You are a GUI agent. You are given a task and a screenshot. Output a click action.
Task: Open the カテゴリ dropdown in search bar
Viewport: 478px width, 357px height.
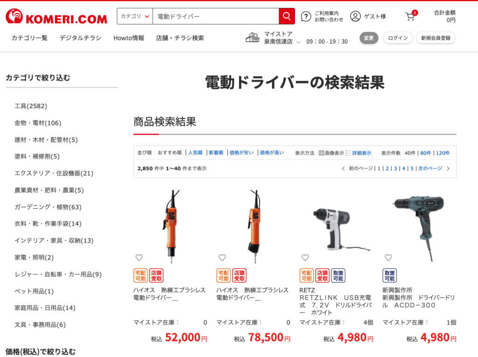click(135, 16)
